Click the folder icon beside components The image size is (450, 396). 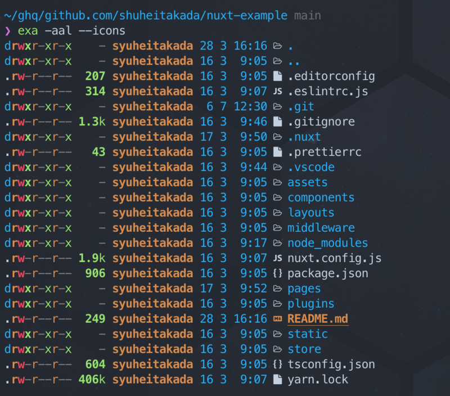pos(277,197)
